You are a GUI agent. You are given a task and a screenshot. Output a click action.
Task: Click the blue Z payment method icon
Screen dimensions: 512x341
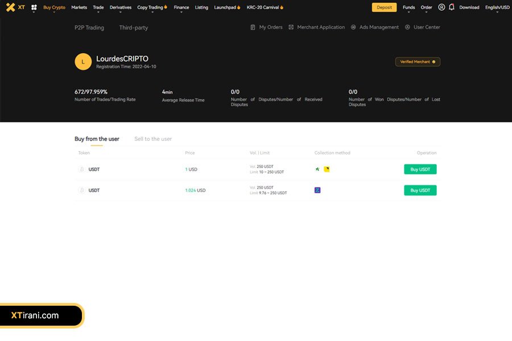point(317,190)
